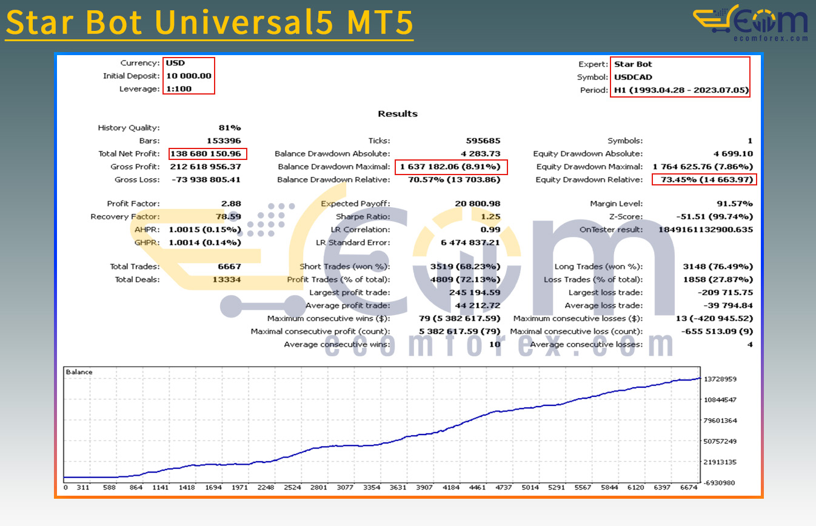
Task: Select the Symbol value USDCAD
Action: pos(632,77)
